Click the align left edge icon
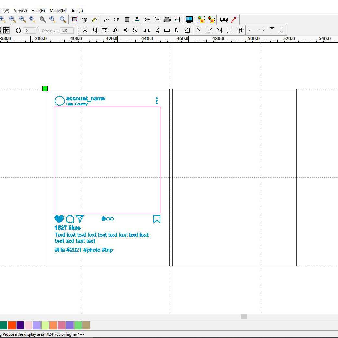The image size is (338, 338). point(251,30)
